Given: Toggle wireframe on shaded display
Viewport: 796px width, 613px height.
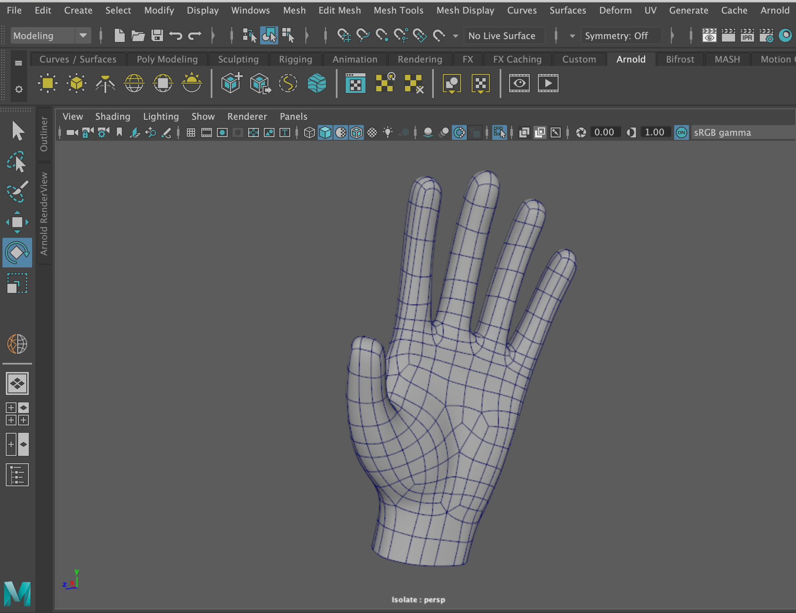Looking at the screenshot, I should click(356, 132).
